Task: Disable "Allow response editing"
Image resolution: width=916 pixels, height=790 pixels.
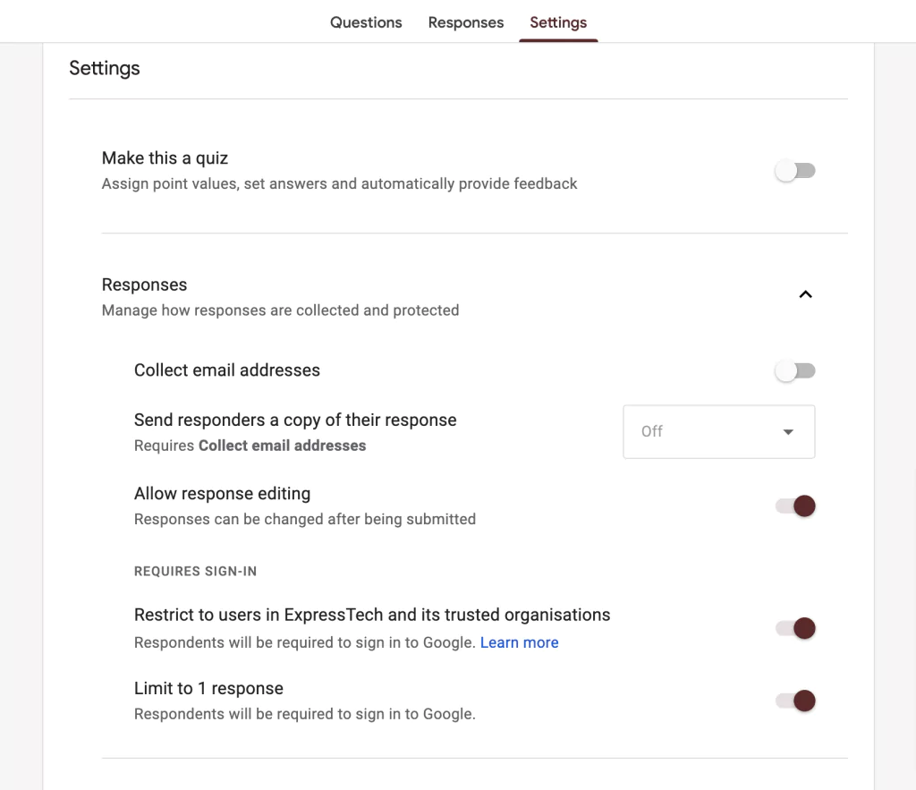Action: point(795,505)
